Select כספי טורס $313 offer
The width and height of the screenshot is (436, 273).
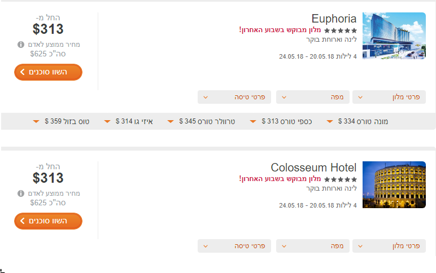(281, 121)
